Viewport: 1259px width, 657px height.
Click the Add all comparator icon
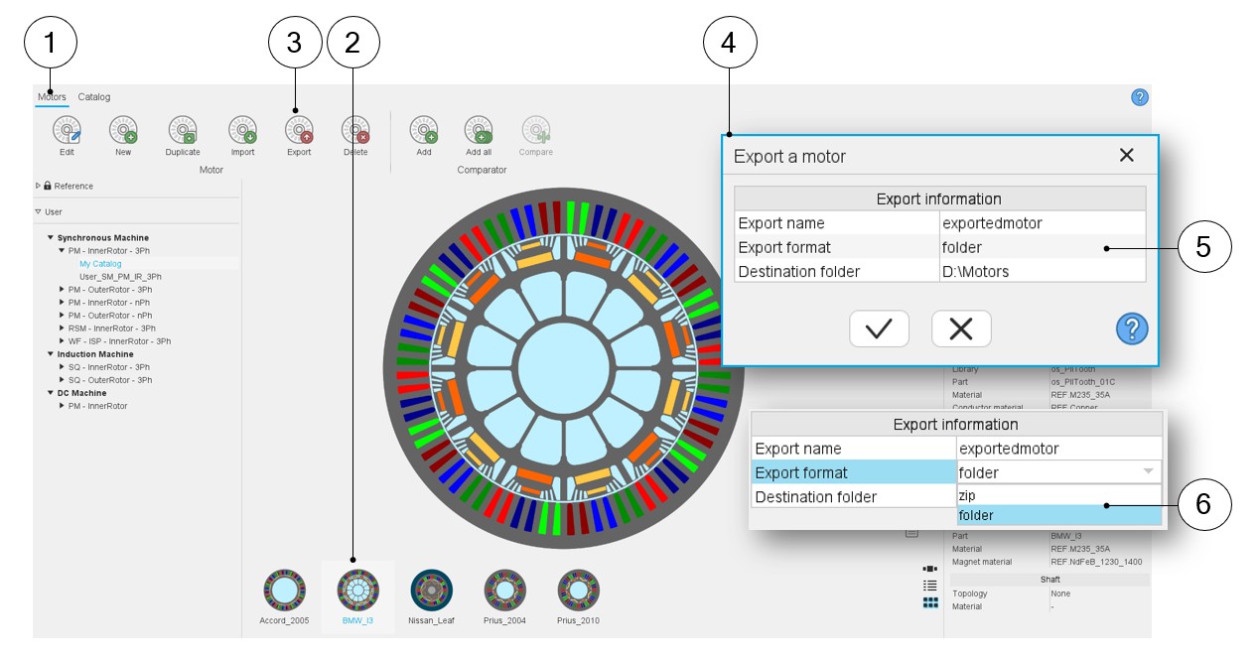(479, 130)
